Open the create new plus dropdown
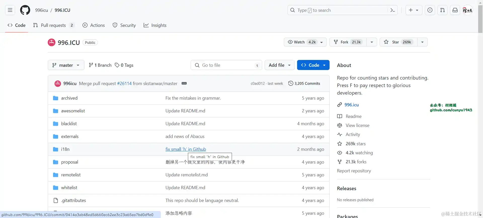 pos(414,10)
